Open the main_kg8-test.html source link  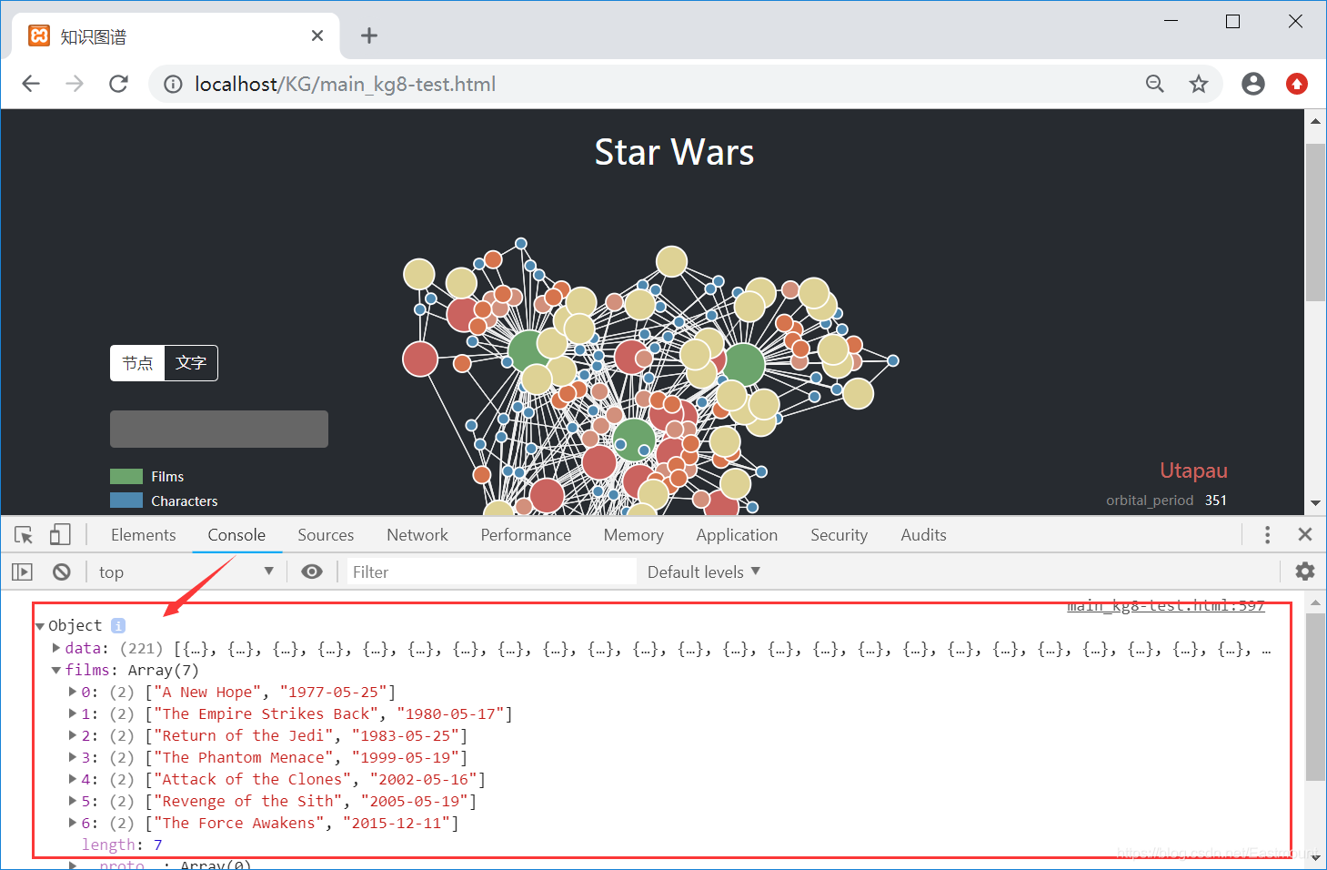point(1166,606)
